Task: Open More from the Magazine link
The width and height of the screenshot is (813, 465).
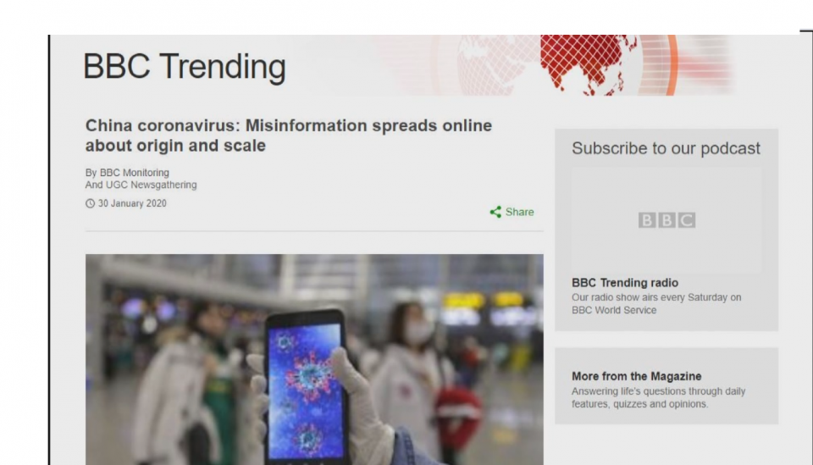Action: [x=636, y=376]
